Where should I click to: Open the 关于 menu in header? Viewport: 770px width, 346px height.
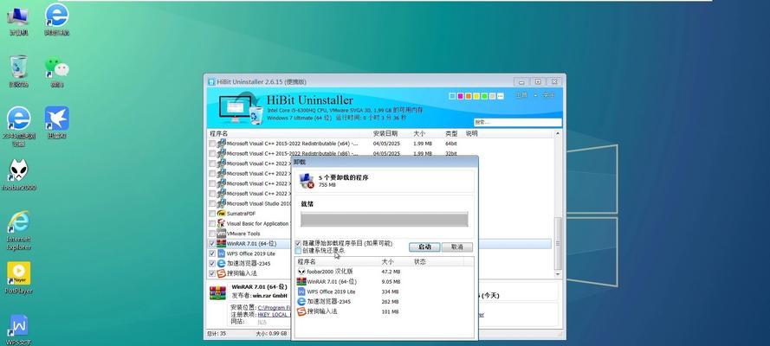tap(548, 95)
